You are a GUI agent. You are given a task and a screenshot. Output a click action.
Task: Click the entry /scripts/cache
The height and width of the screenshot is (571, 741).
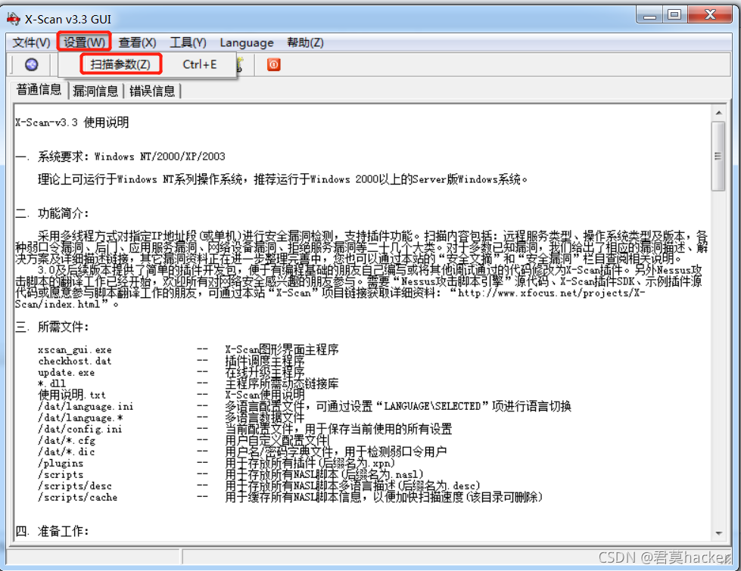pos(77,498)
